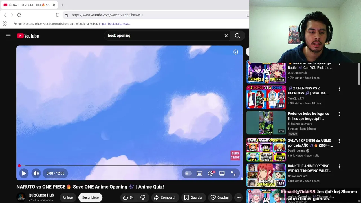Go to YouTube home via logo

tap(28, 36)
